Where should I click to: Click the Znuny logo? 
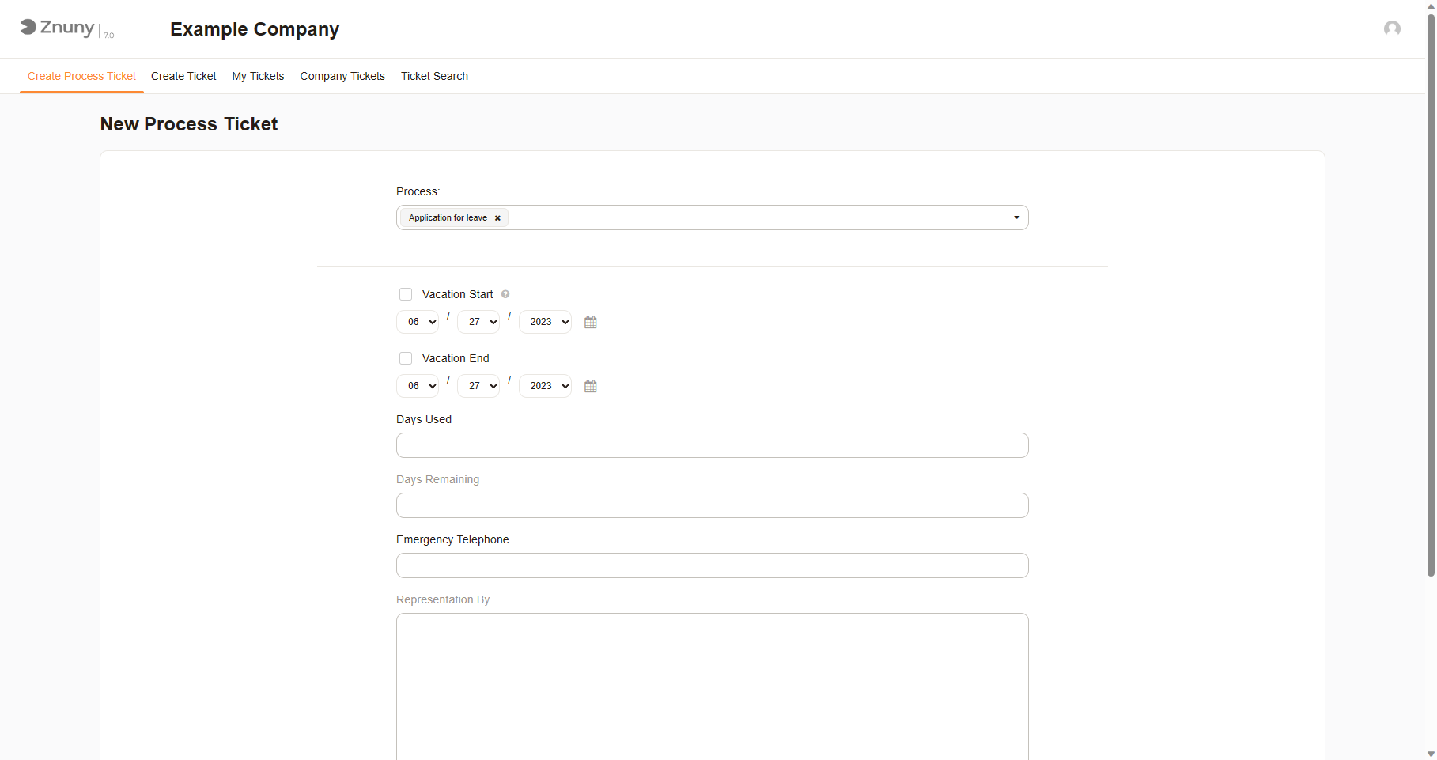pyautogui.click(x=57, y=28)
